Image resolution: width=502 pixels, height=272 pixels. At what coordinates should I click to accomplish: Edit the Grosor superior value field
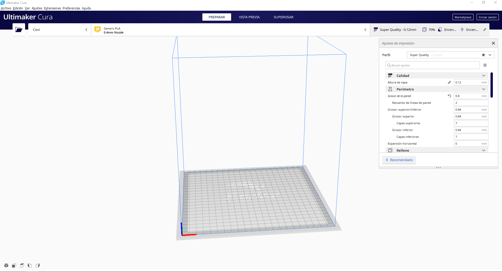pos(471,116)
